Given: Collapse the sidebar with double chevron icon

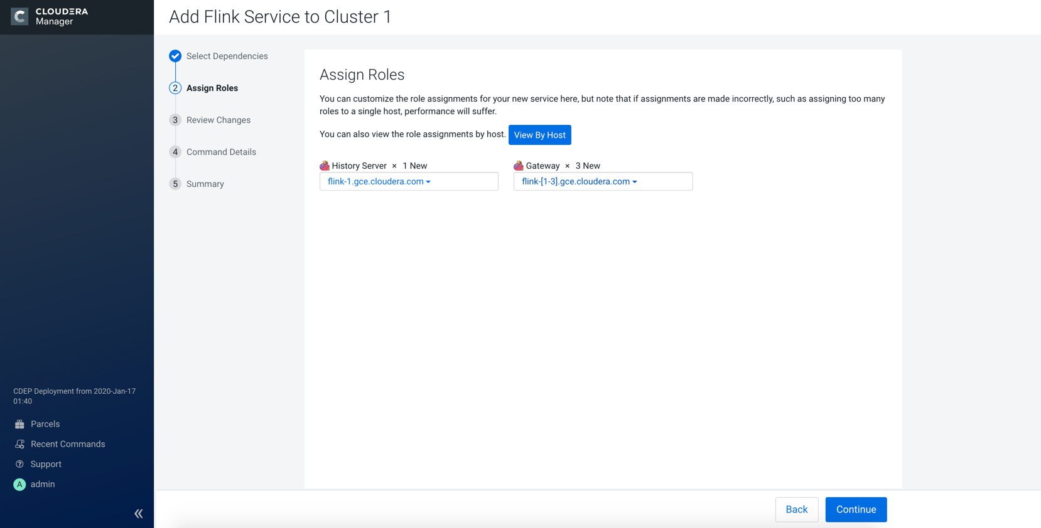Looking at the screenshot, I should (139, 514).
